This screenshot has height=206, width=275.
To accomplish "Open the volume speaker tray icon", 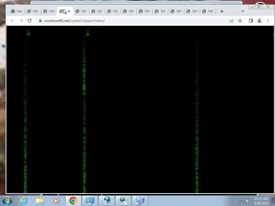I will click(248, 201).
